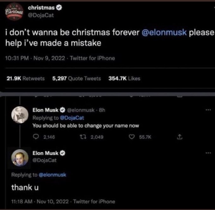This screenshot has width=215, height=210.
Task: Open more options on the thank u tweet
Action: tap(208, 153)
